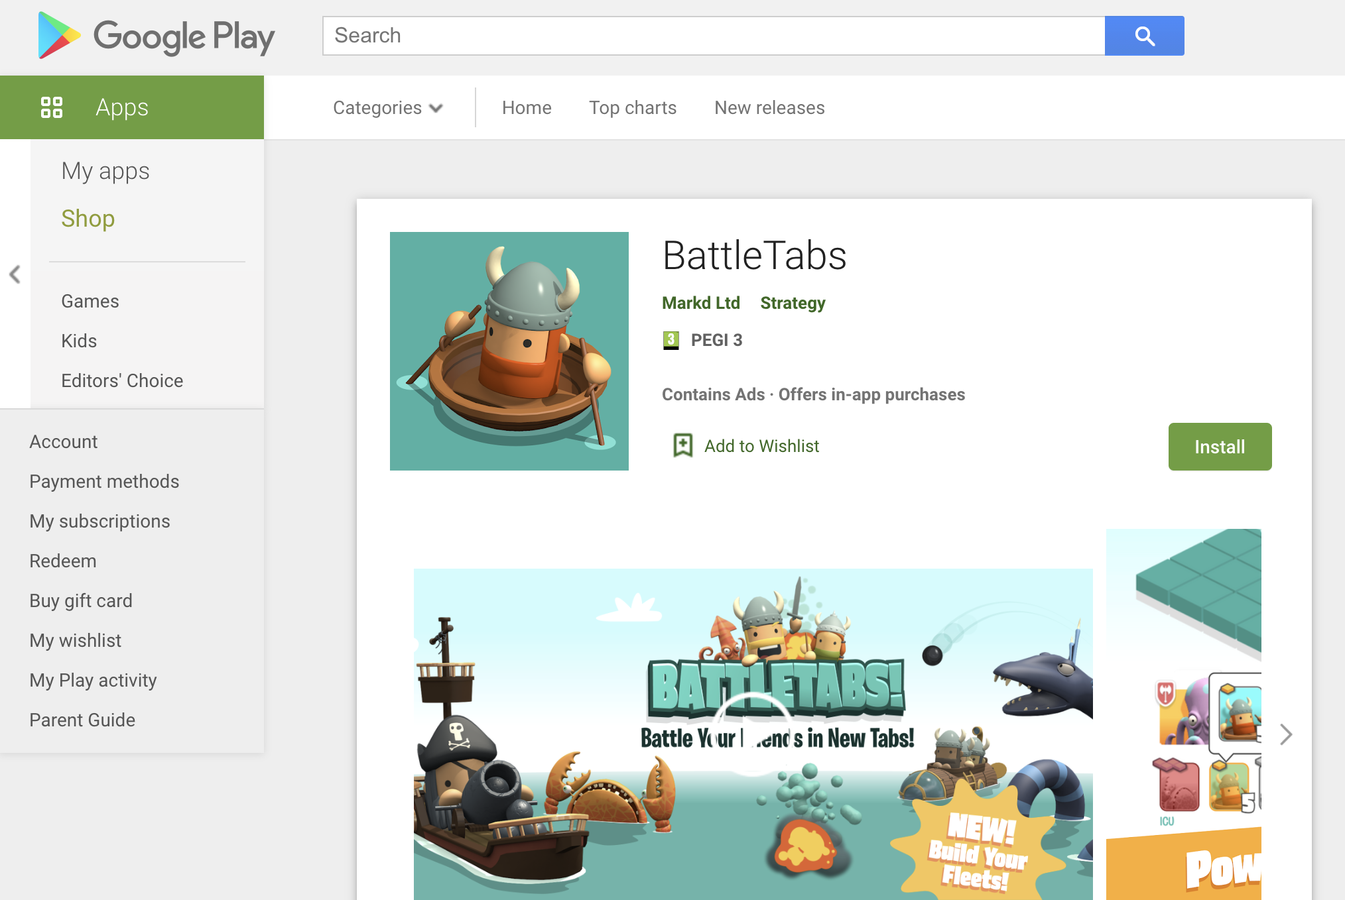Expand the Games section in sidebar
Image resolution: width=1345 pixels, height=900 pixels.
tap(90, 302)
